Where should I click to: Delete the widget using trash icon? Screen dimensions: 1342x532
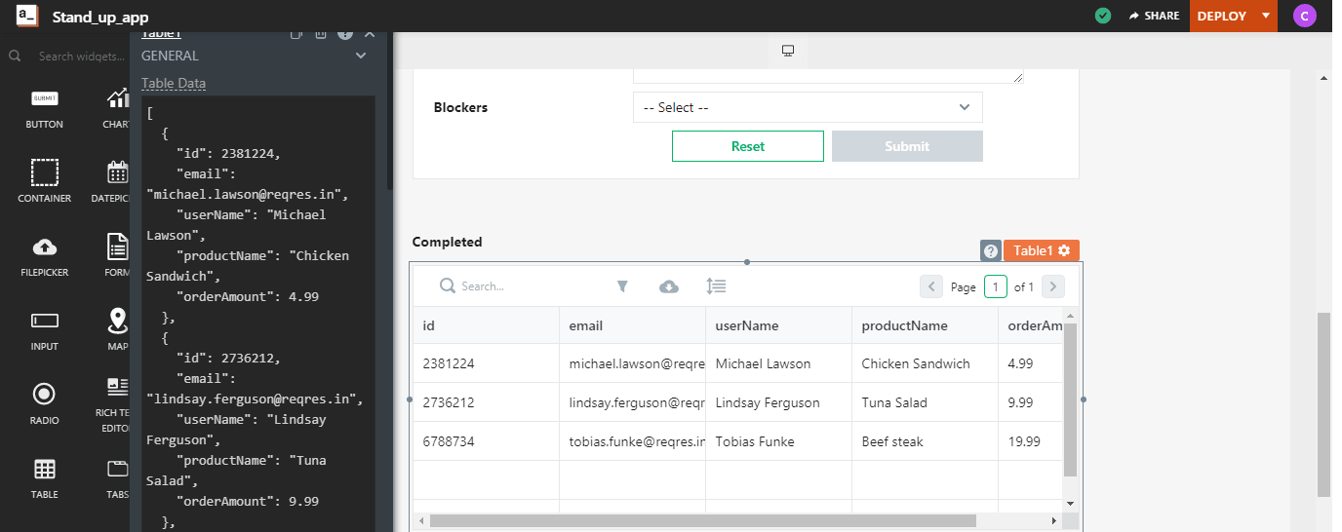(x=321, y=34)
